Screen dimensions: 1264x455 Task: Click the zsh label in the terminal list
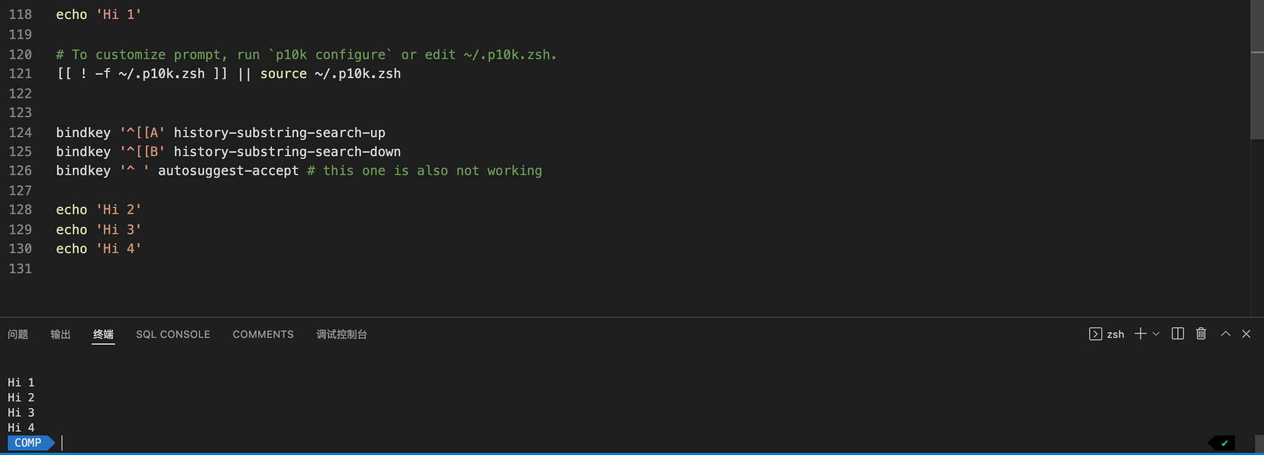point(1115,334)
